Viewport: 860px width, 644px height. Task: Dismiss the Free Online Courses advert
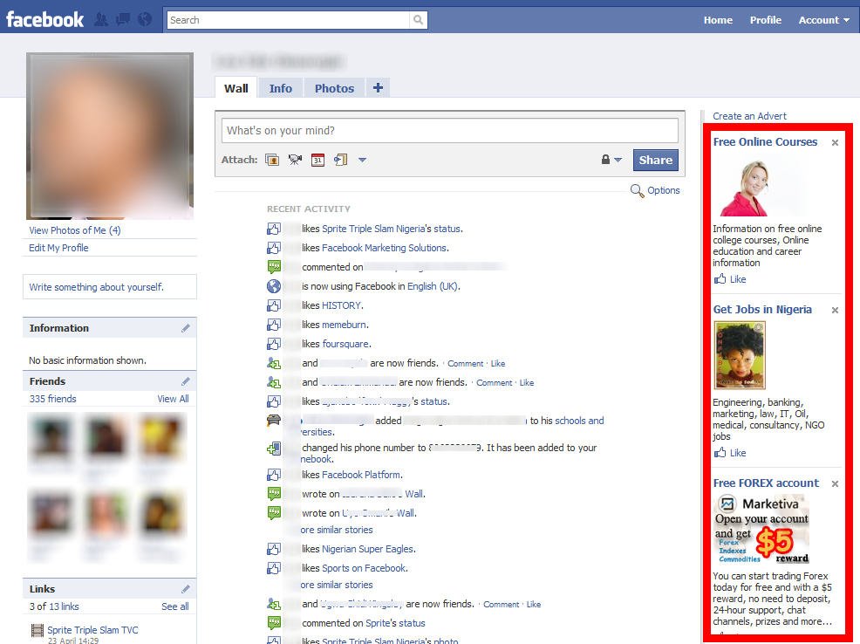(835, 141)
